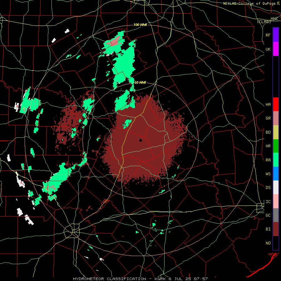Image resolution: width=281 pixels, height=281 pixels.
Task: Click the light pink IC swatch
Action: (x=276, y=201)
